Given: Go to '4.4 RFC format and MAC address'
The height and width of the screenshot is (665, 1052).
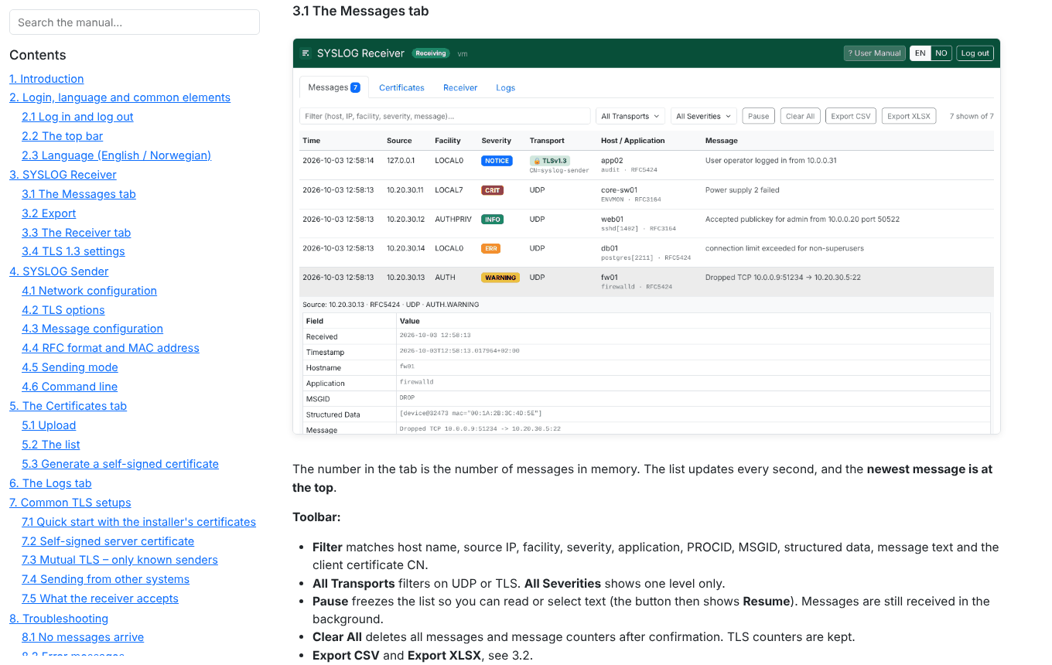Looking at the screenshot, I should [x=111, y=348].
